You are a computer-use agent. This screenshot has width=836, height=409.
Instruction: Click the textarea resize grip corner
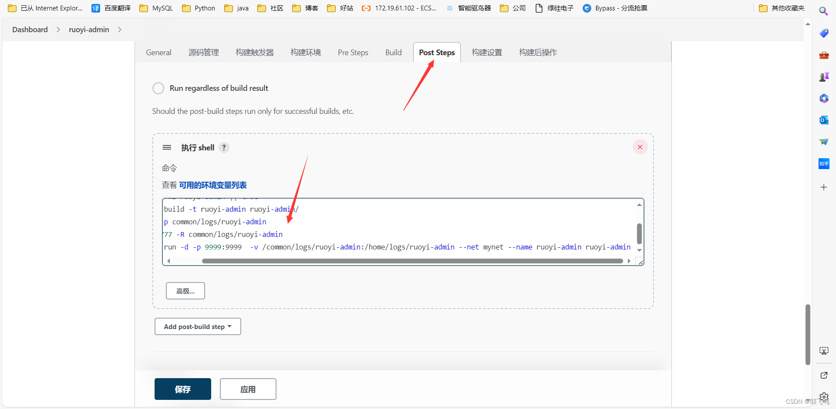pyautogui.click(x=640, y=262)
